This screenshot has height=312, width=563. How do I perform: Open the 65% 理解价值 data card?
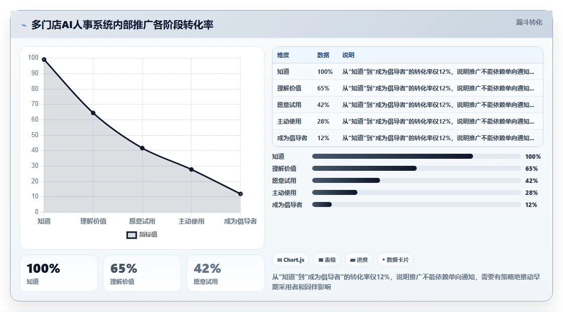[x=142, y=274]
